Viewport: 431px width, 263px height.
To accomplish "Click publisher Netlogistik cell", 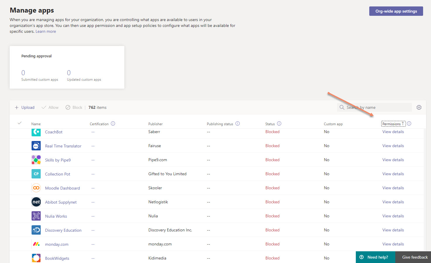I will click(158, 202).
